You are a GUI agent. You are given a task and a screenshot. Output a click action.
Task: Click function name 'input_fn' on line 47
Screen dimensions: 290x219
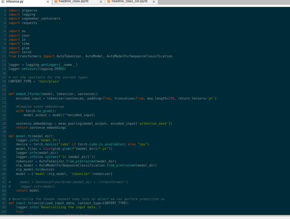[x=24, y=203]
